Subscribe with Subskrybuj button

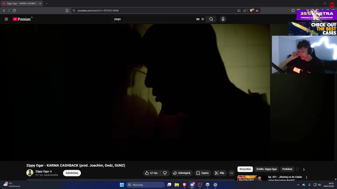pos(72,173)
